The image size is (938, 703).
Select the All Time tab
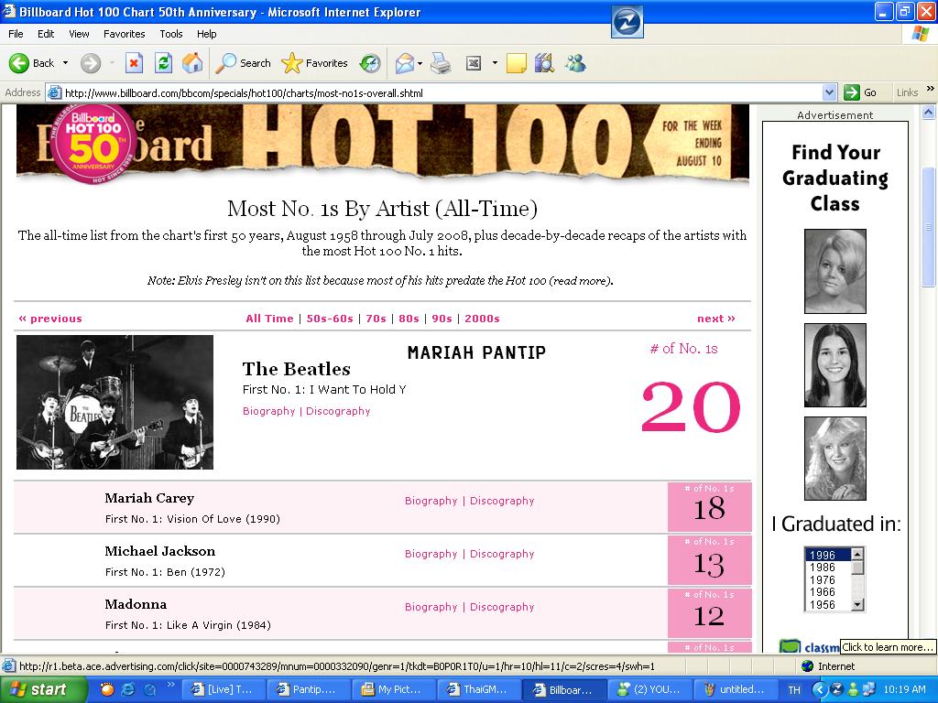(270, 319)
